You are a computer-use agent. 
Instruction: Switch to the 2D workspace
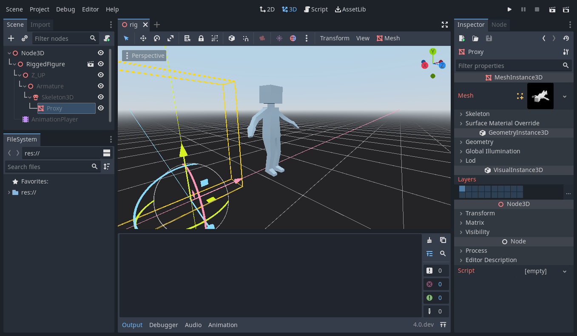267,9
